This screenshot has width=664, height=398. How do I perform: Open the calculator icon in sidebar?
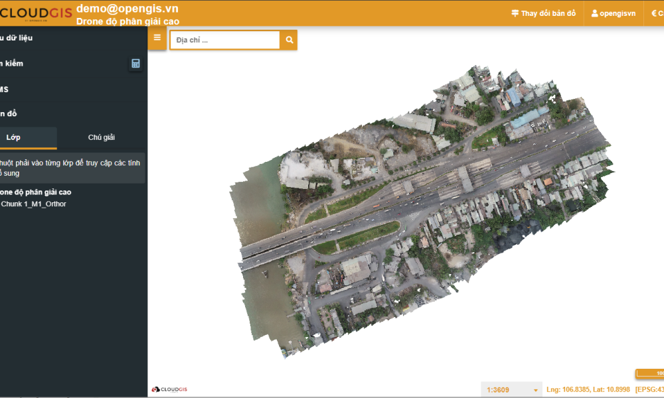(x=135, y=64)
